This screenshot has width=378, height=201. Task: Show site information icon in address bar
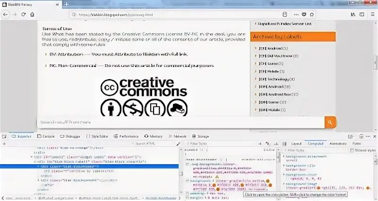pos(74,15)
